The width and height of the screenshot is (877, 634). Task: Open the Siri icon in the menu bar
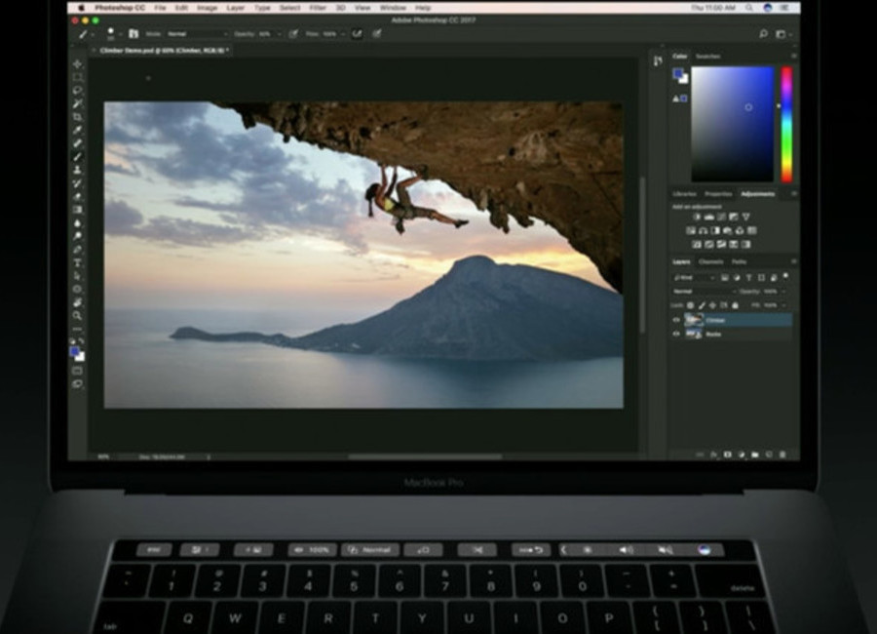tap(768, 8)
